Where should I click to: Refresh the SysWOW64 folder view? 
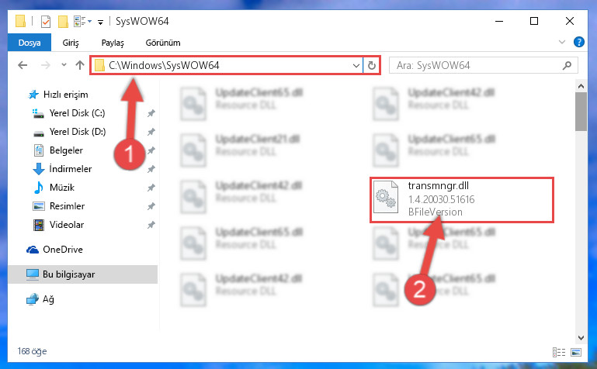pyautogui.click(x=372, y=65)
